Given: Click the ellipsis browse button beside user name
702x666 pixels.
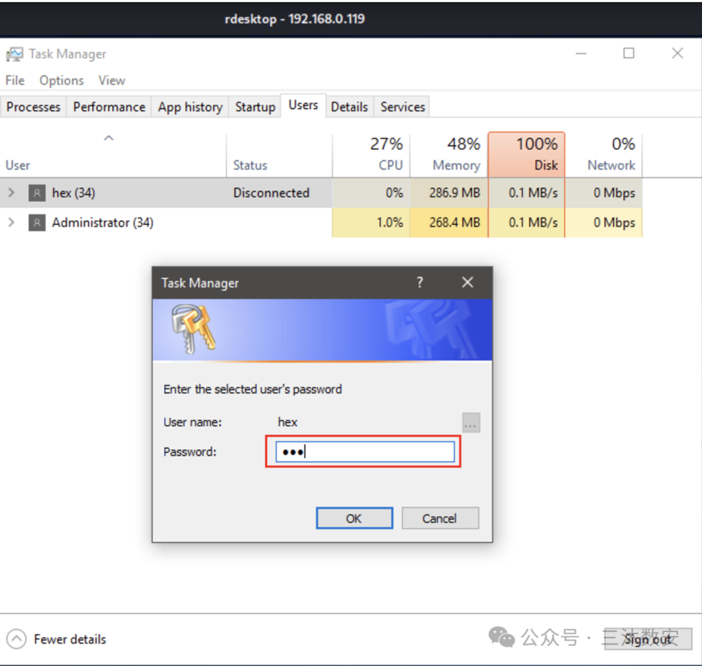Looking at the screenshot, I should coord(471,422).
